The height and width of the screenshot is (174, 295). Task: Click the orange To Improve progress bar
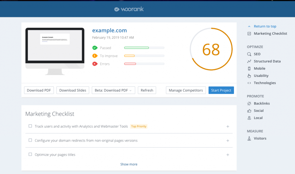[x=144, y=56]
